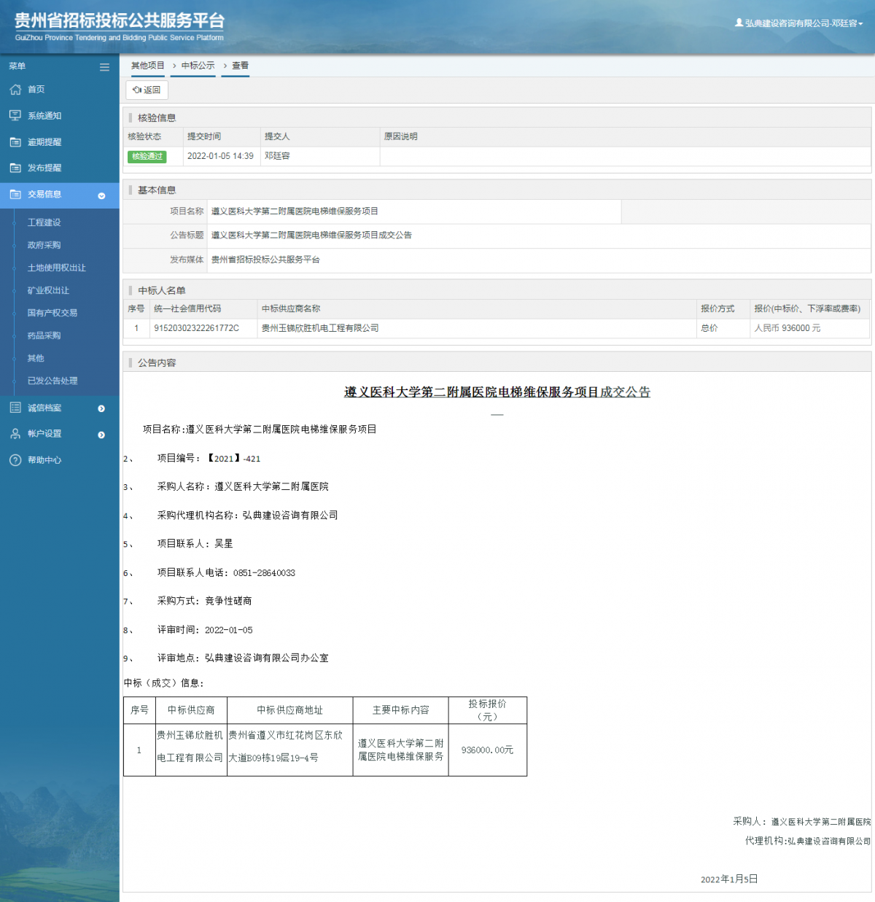Collapse the 交易信息 menu chevron
The width and height of the screenshot is (875, 902).
[x=101, y=195]
